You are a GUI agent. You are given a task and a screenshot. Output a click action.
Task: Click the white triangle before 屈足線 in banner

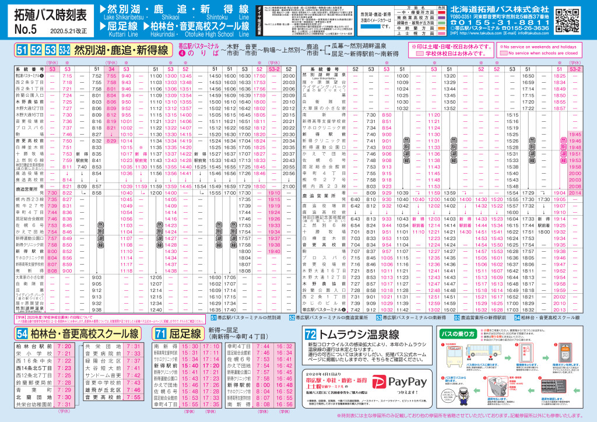(x=103, y=26)
